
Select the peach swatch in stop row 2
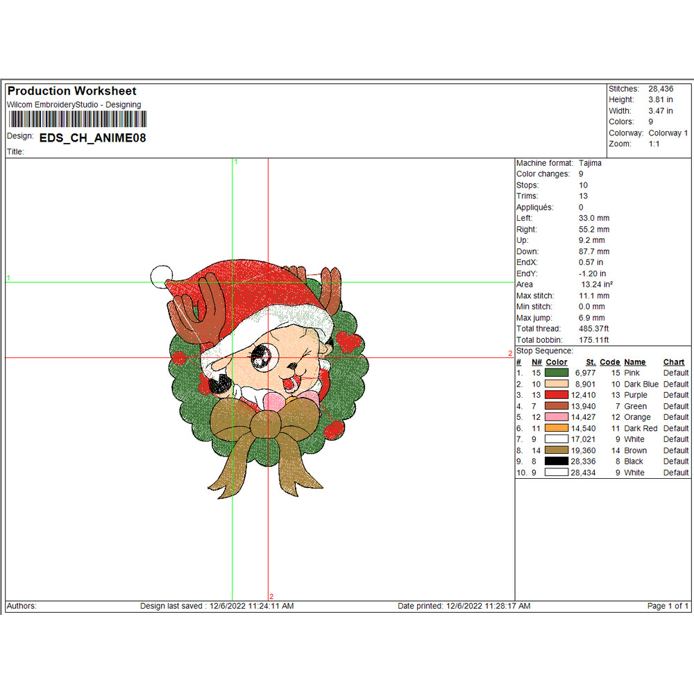point(557,384)
